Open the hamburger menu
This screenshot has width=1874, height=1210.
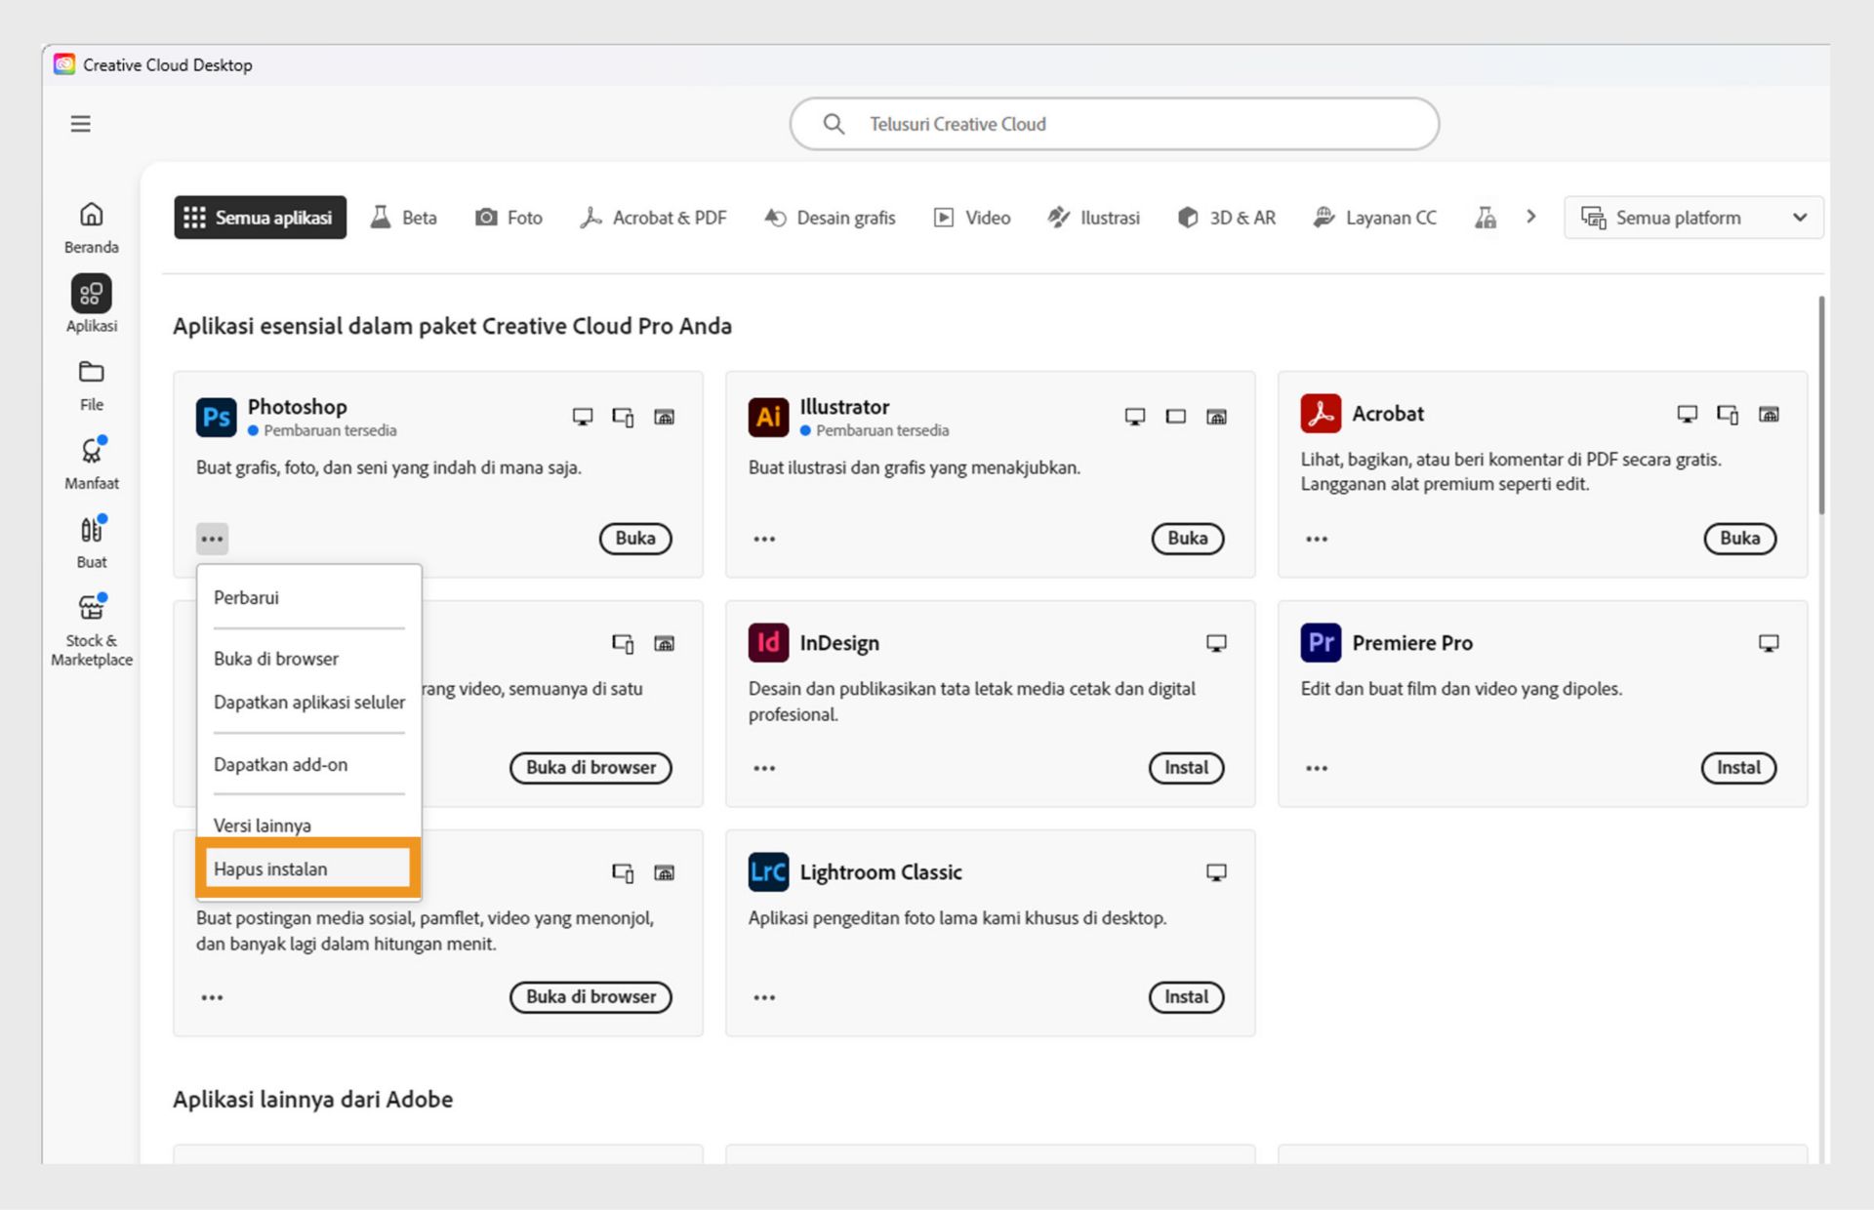pos(79,123)
